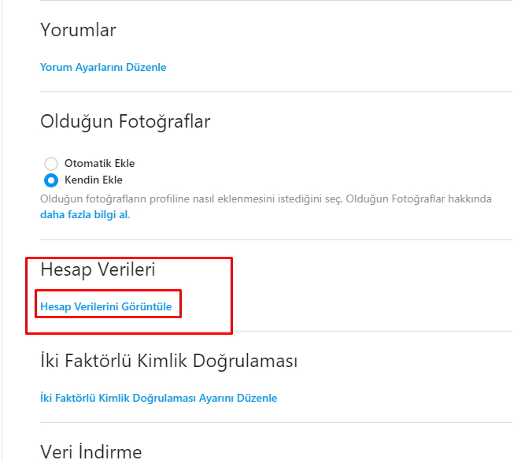Select the Otomatik Ekle radio button
The image size is (532, 460).
coord(51,164)
